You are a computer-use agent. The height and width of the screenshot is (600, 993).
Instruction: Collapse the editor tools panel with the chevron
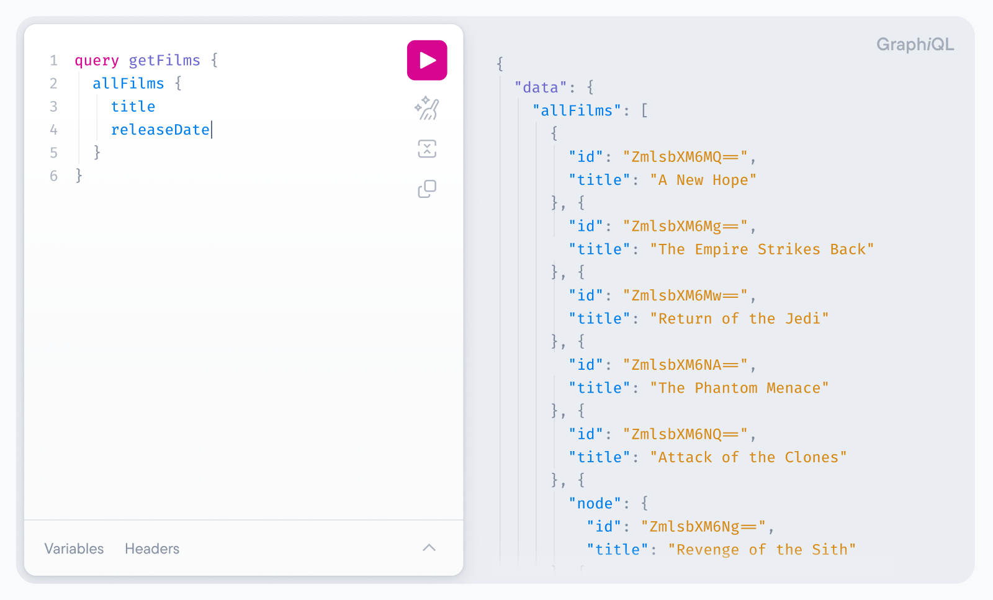point(429,549)
